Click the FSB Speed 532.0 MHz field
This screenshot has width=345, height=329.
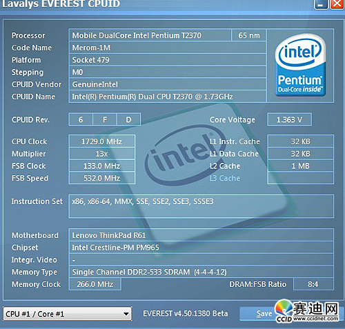(101, 178)
